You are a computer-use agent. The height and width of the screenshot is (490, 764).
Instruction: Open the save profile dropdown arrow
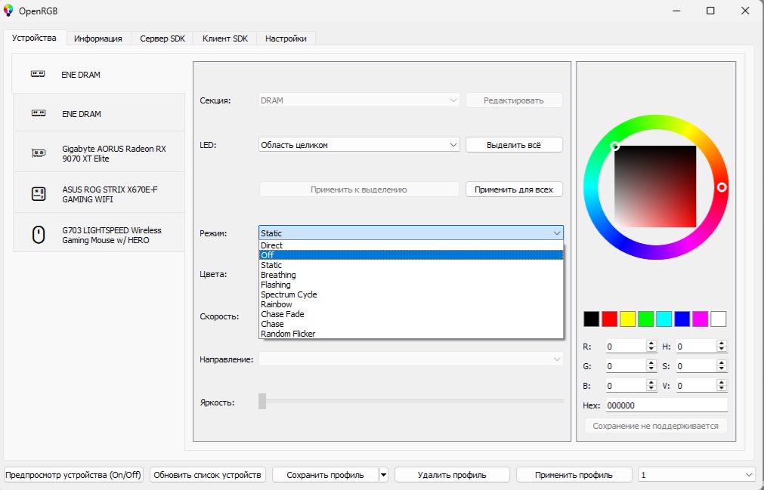384,474
